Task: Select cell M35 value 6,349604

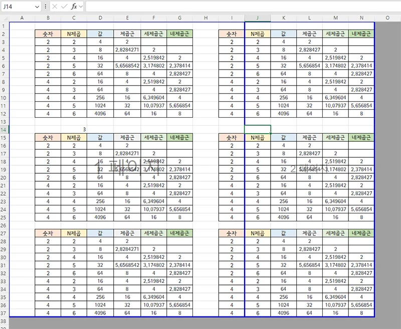Action: 335,297
